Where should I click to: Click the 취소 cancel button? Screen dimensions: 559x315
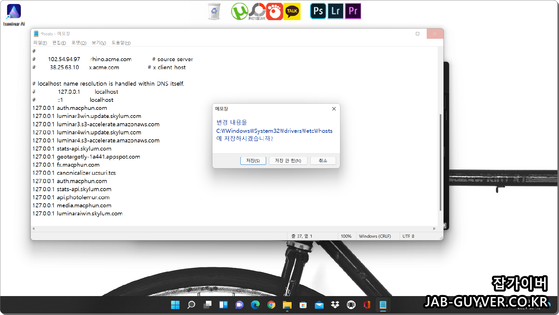pyautogui.click(x=323, y=161)
